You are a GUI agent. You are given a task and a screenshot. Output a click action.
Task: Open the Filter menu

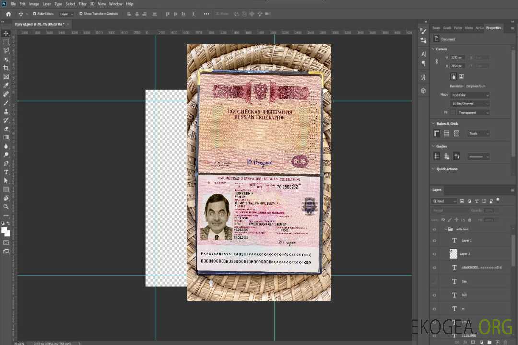pyautogui.click(x=82, y=4)
